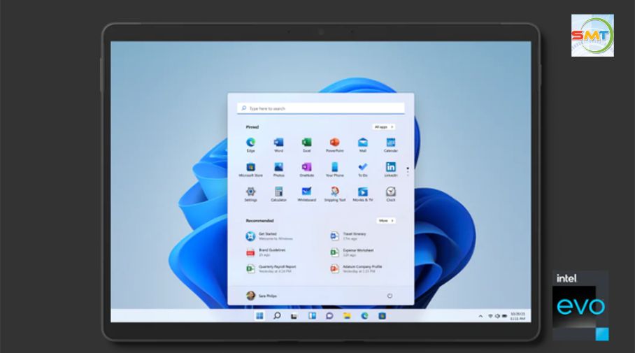Open the date and time on taskbar

pos(518,316)
